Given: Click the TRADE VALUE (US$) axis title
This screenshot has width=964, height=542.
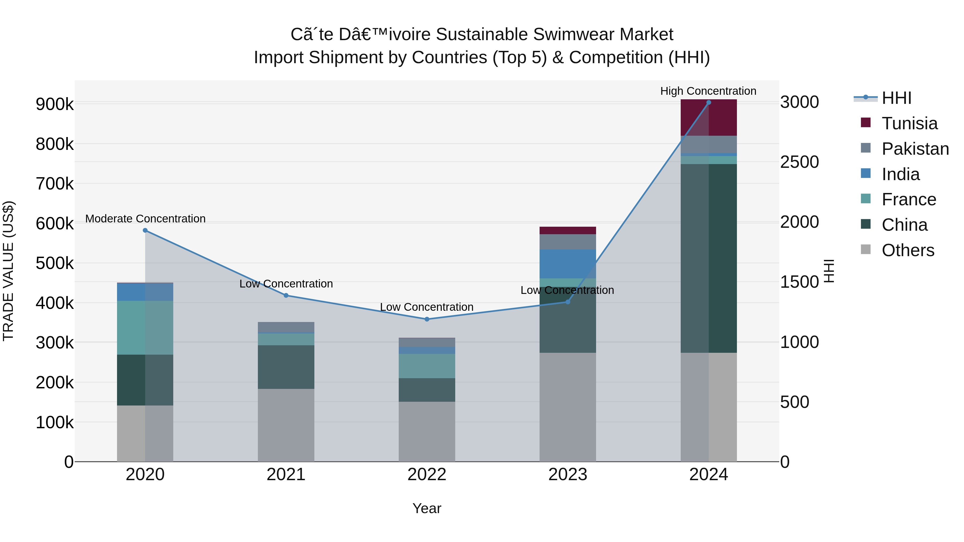Looking at the screenshot, I should pos(8,271).
